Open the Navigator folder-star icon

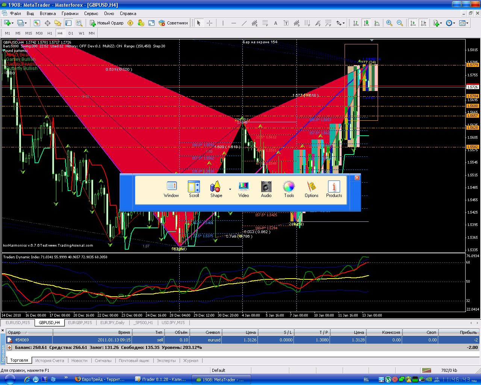[58, 23]
